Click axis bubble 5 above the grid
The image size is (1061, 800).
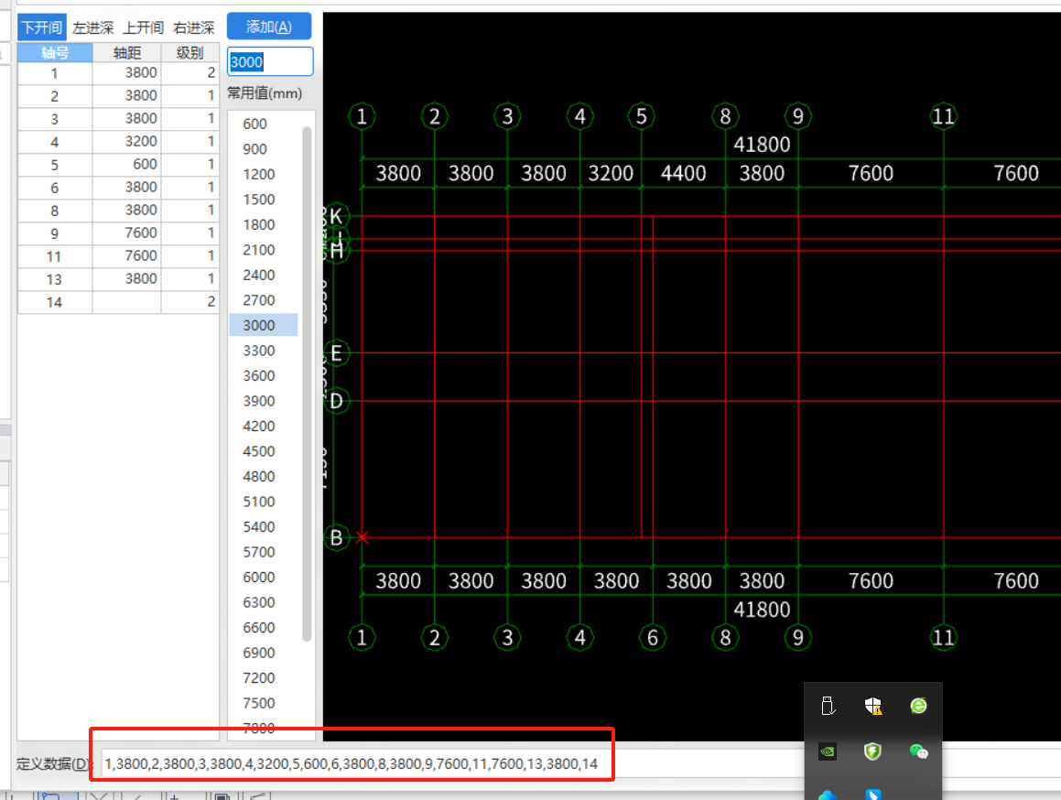642,116
